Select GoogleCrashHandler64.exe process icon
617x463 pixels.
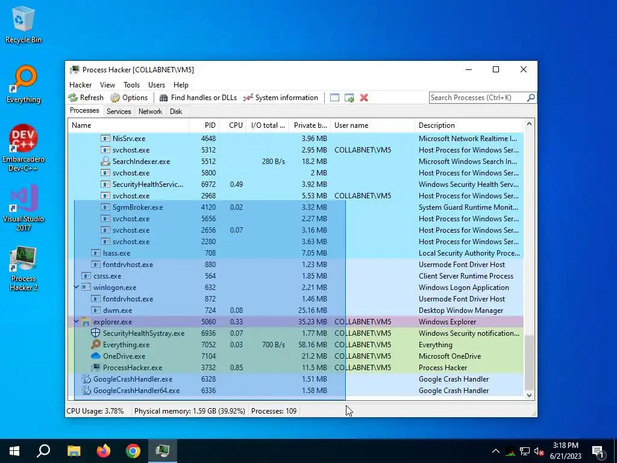86,390
